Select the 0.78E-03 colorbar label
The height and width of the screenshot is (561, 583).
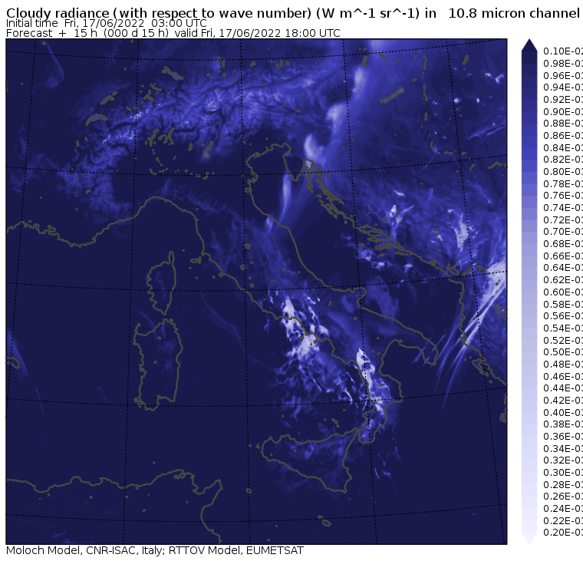click(x=563, y=183)
